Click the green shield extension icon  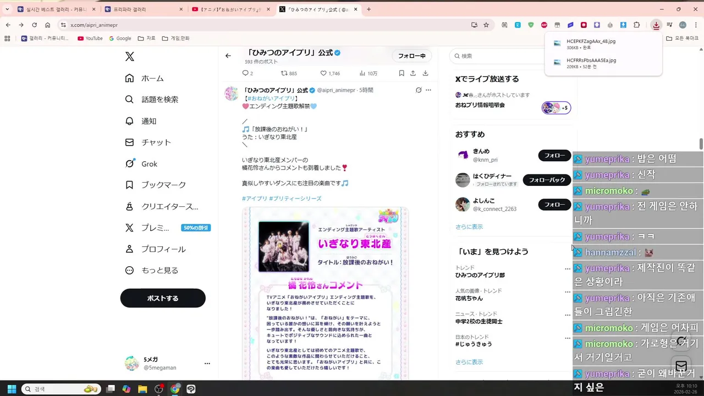point(531,25)
